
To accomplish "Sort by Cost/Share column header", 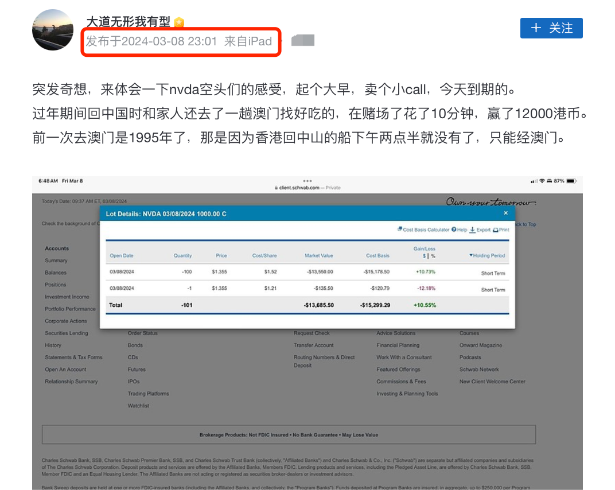I will tap(264, 256).
